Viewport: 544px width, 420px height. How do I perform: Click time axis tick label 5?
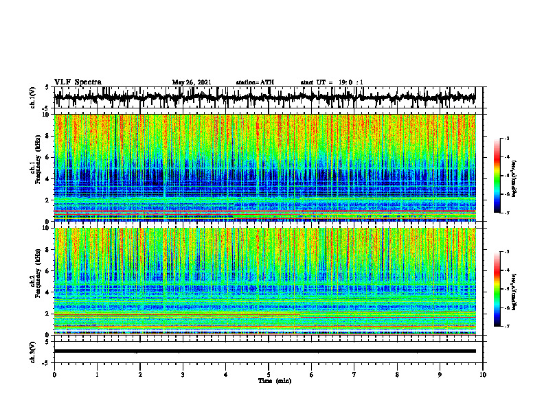pyautogui.click(x=269, y=375)
